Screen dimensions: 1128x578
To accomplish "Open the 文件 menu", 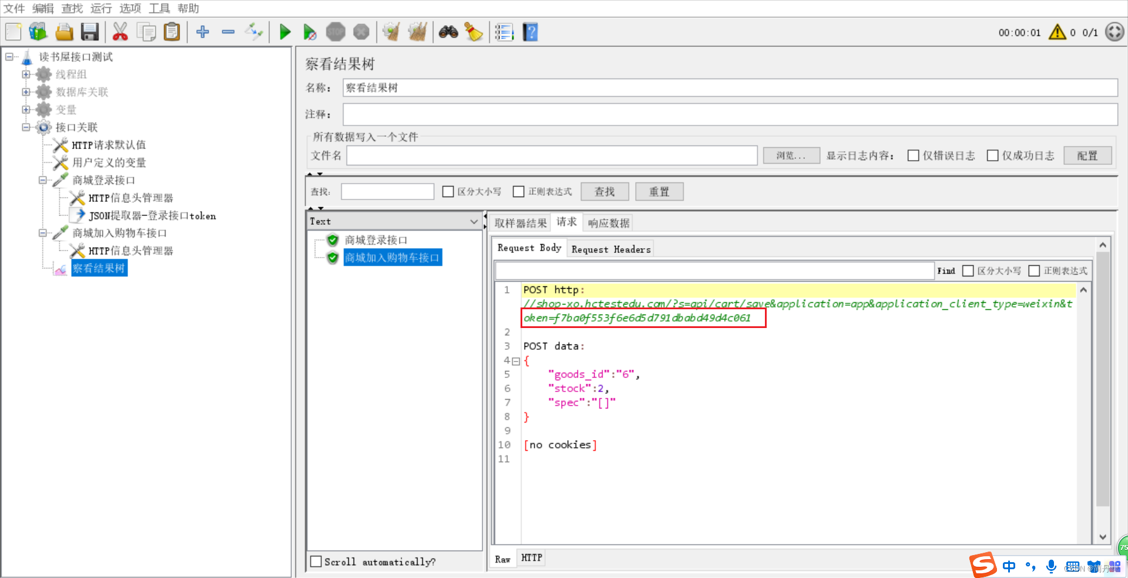I will tap(14, 8).
